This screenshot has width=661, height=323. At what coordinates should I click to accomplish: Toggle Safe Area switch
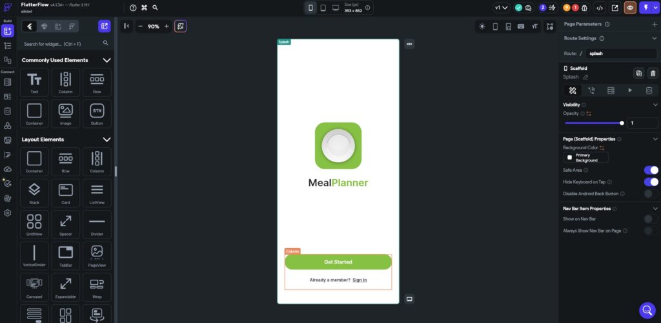tap(651, 170)
